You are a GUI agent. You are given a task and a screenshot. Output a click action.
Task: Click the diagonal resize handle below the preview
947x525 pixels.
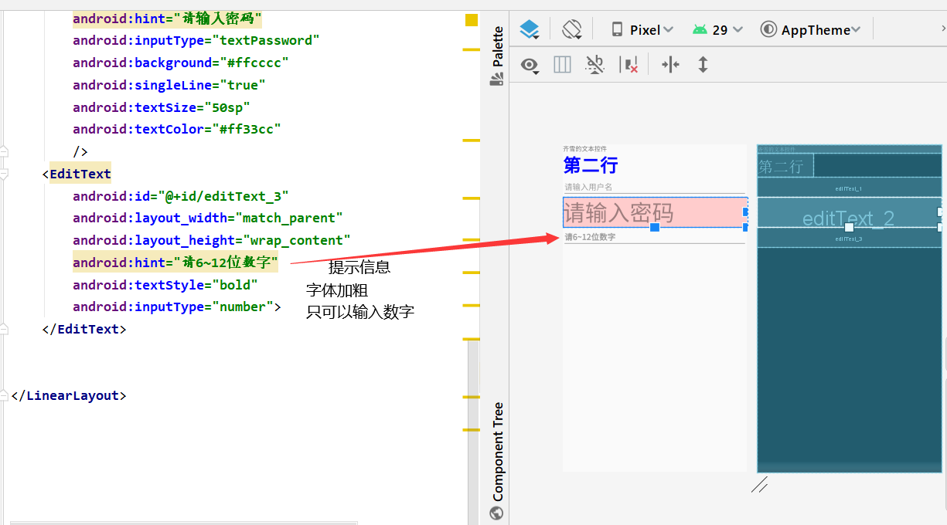point(759,485)
